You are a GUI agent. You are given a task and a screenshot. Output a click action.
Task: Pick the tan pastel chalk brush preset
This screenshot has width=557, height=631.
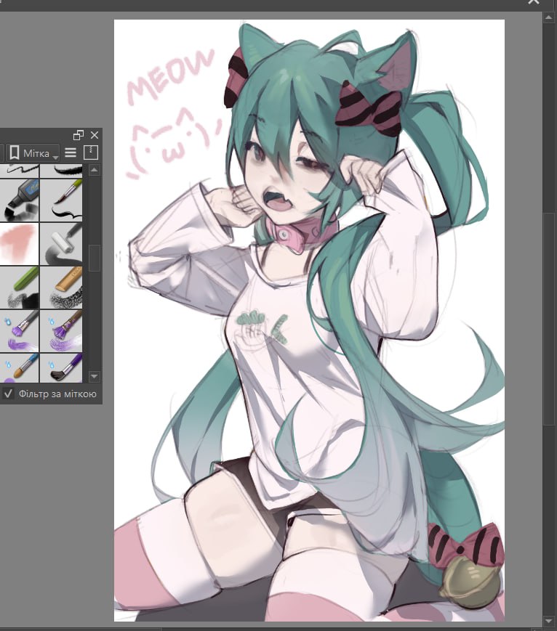[61, 288]
